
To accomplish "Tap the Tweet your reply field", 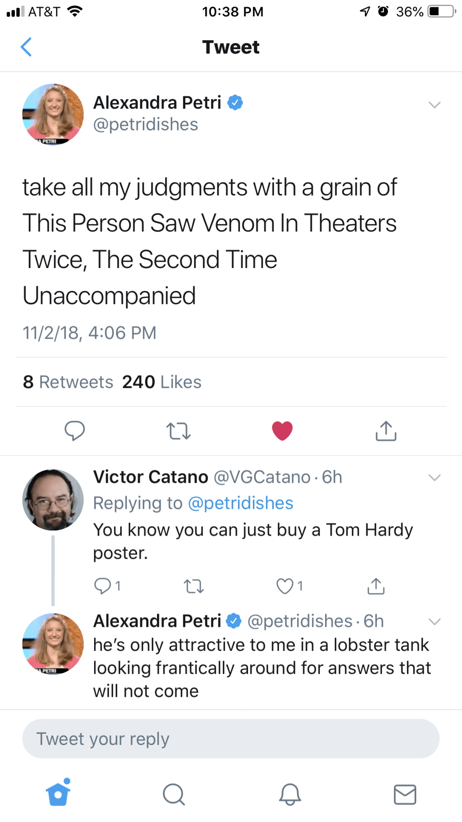I will (x=231, y=739).
